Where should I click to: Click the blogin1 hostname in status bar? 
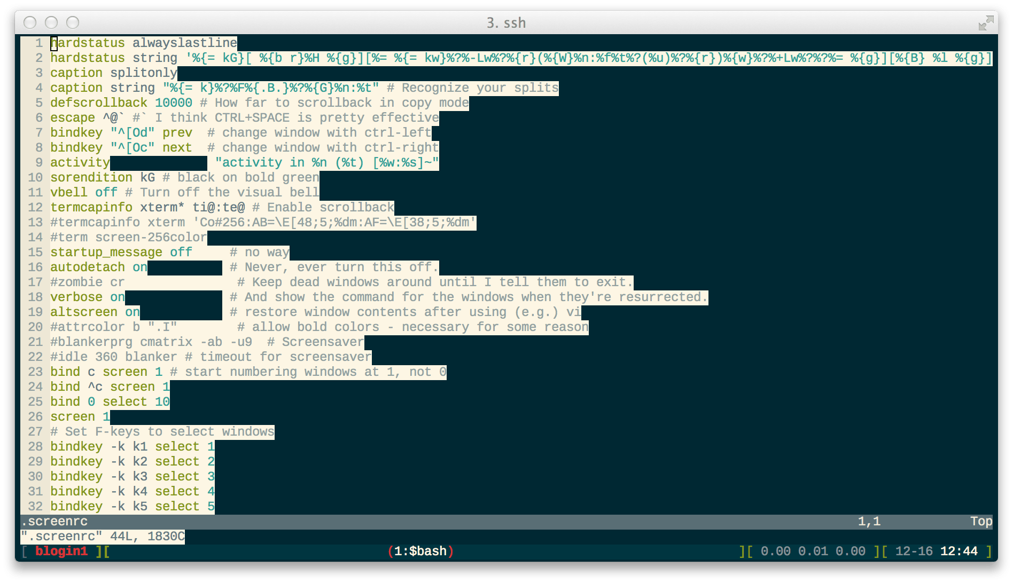[x=61, y=551]
